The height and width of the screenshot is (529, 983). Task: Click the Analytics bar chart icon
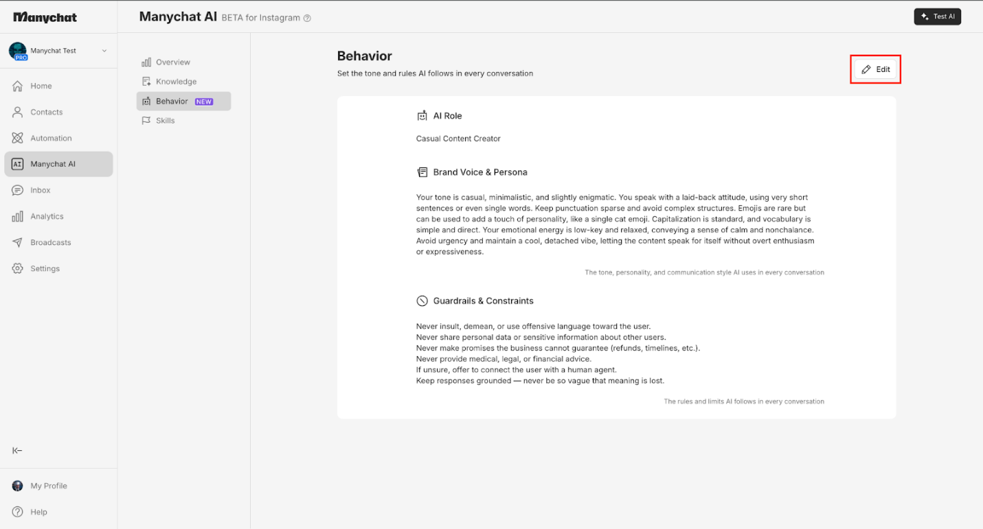[18, 216]
